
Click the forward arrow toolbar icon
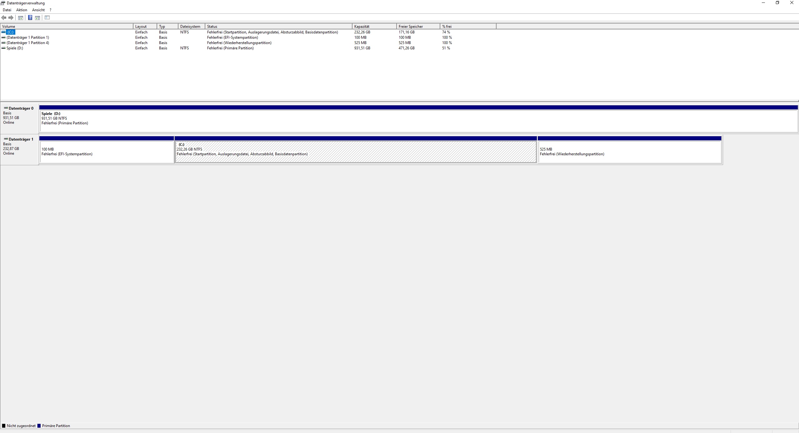pyautogui.click(x=11, y=18)
